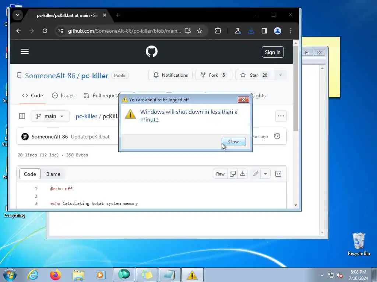This screenshot has height=282, width=377.
Task: Open the tab search chevron
Action: point(18,15)
